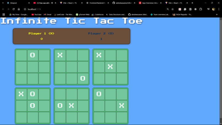Go back to previous page

pyautogui.click(x=3, y=9)
